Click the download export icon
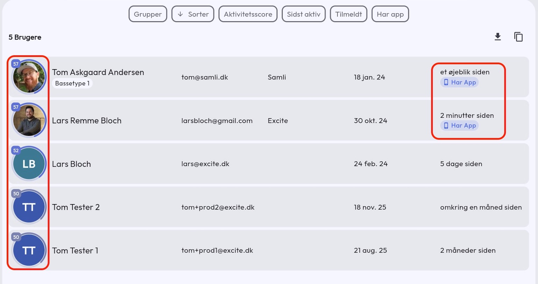 498,36
